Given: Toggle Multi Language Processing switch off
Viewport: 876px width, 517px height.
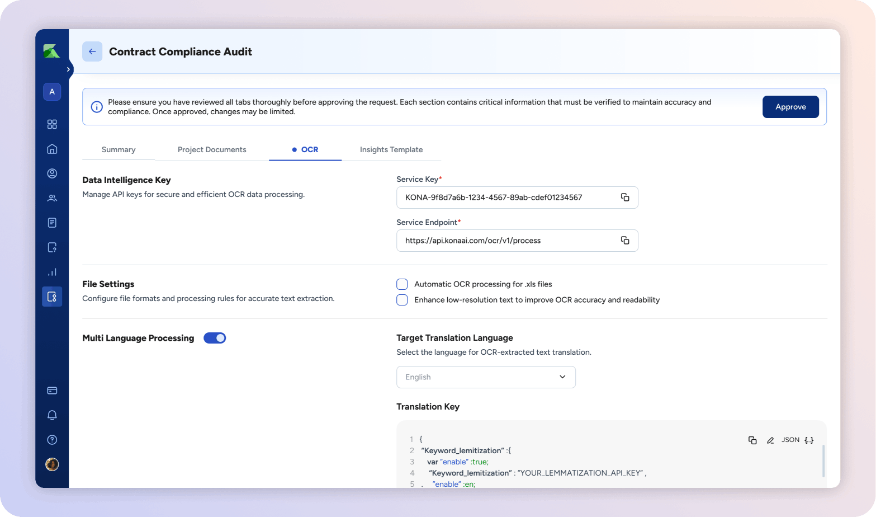Looking at the screenshot, I should point(215,338).
